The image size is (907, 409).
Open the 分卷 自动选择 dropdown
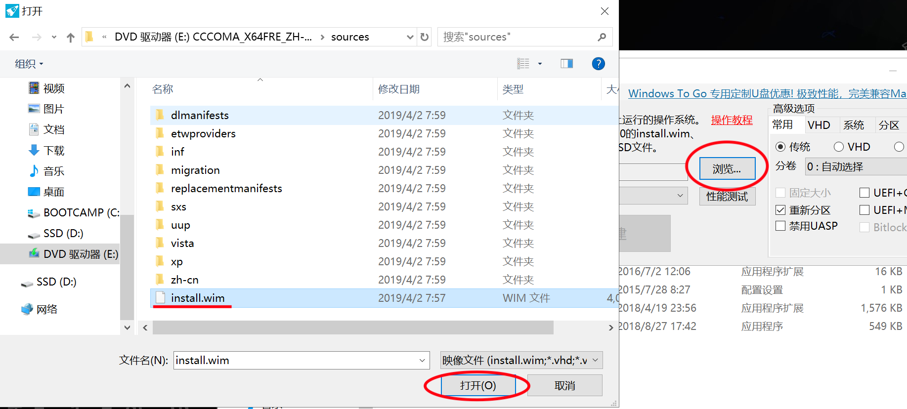(x=856, y=166)
